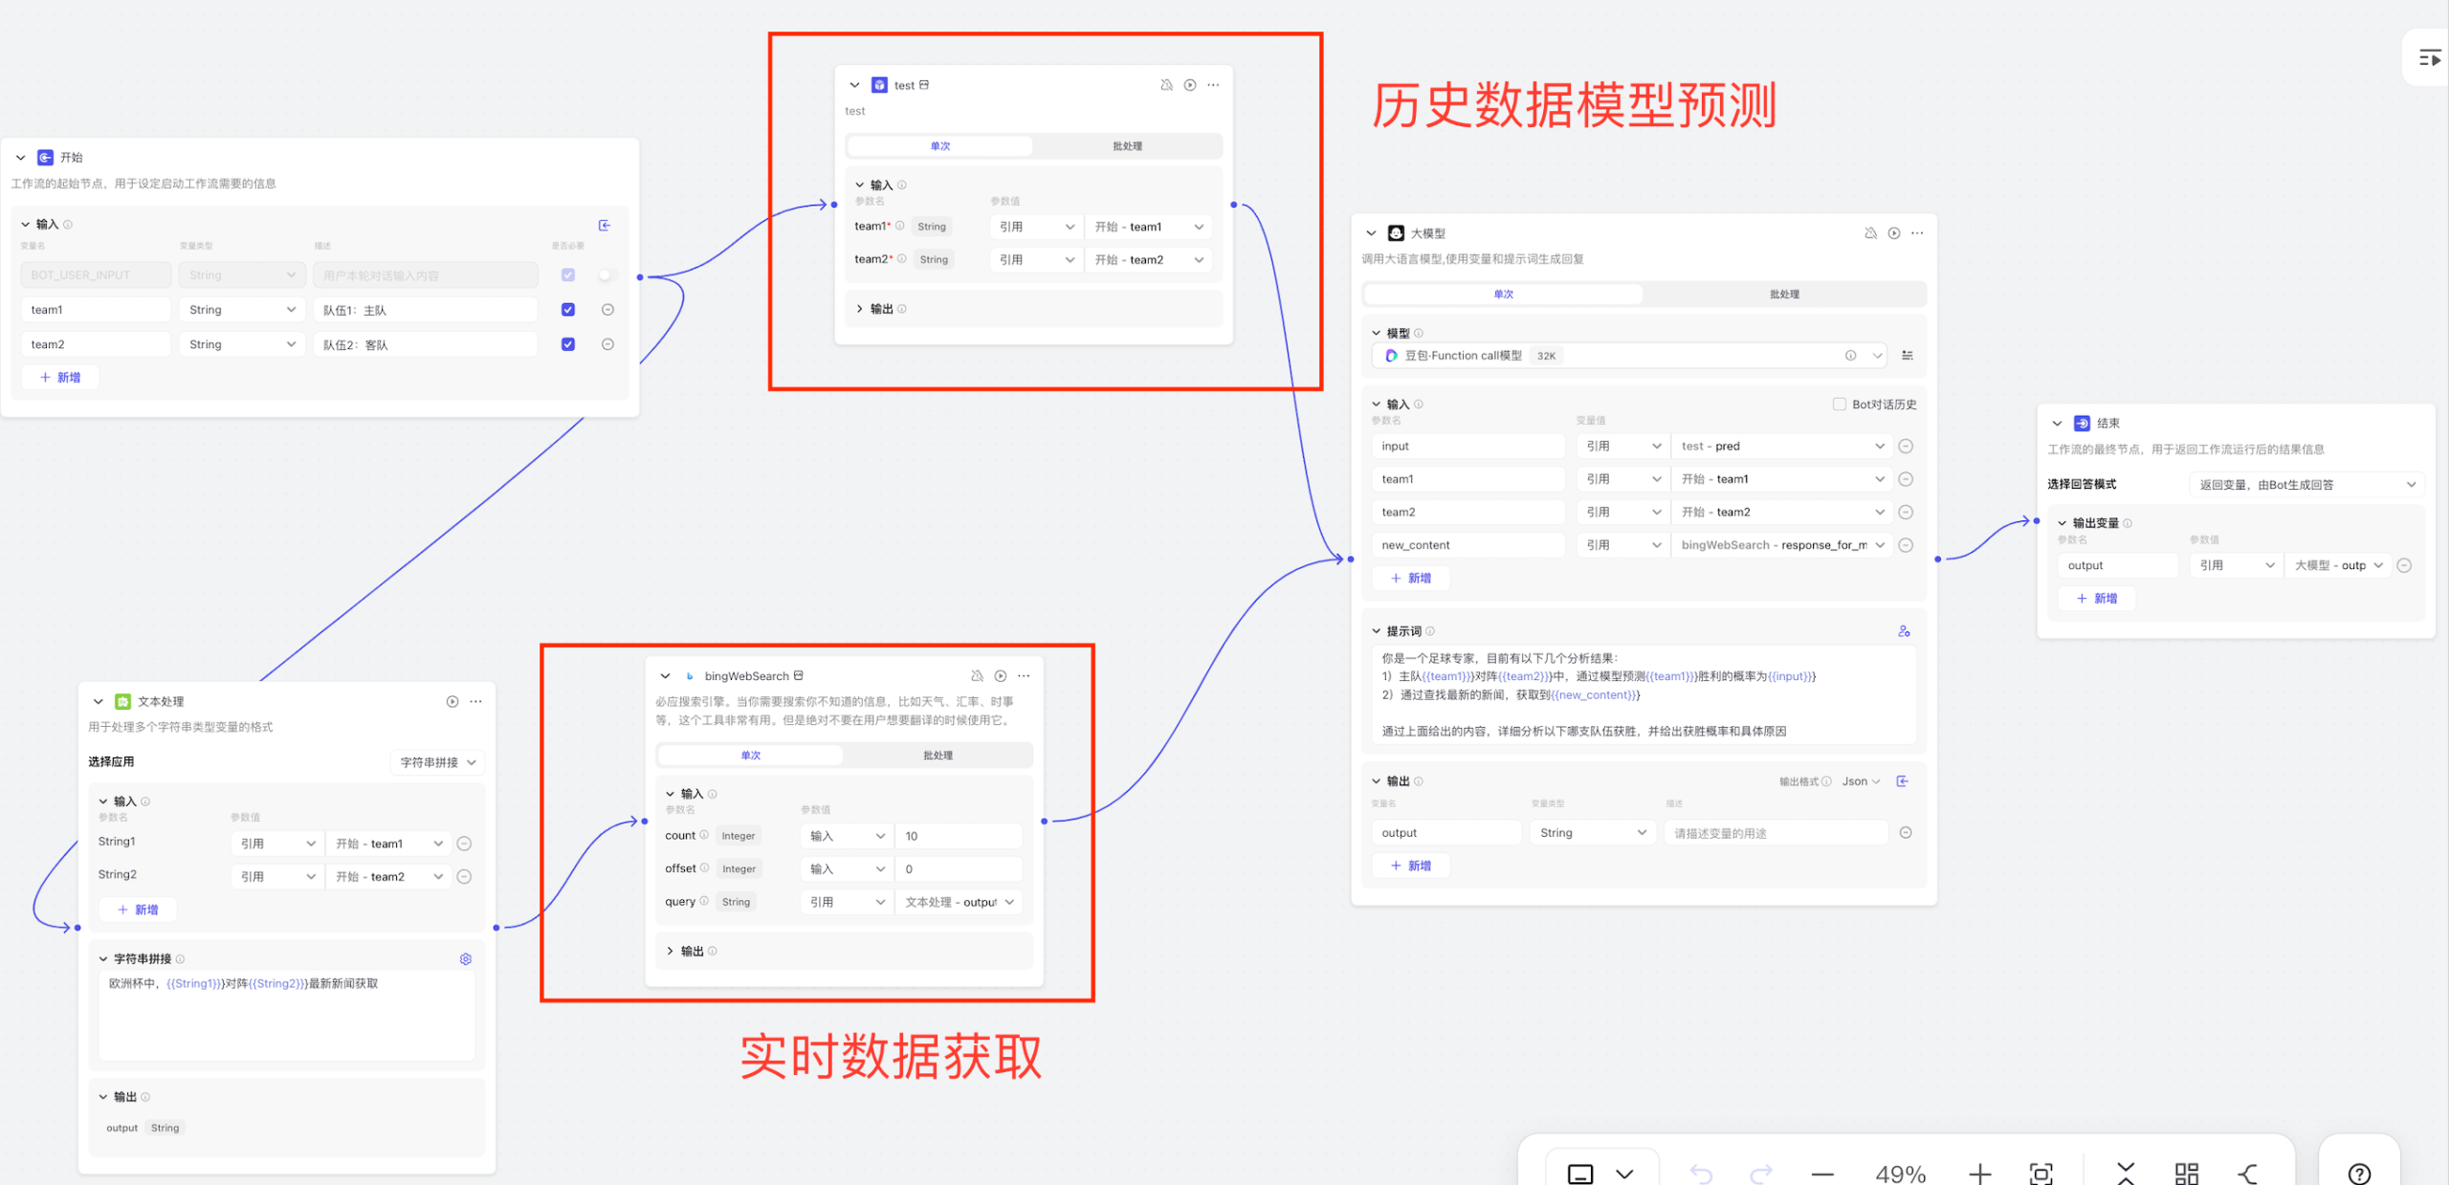Switch to the 批处理 tab in the 大模型 node

coord(1783,295)
